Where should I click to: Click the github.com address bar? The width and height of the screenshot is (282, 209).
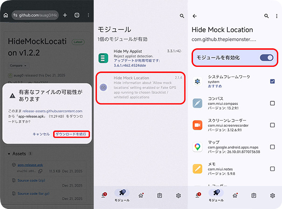tap(35, 15)
